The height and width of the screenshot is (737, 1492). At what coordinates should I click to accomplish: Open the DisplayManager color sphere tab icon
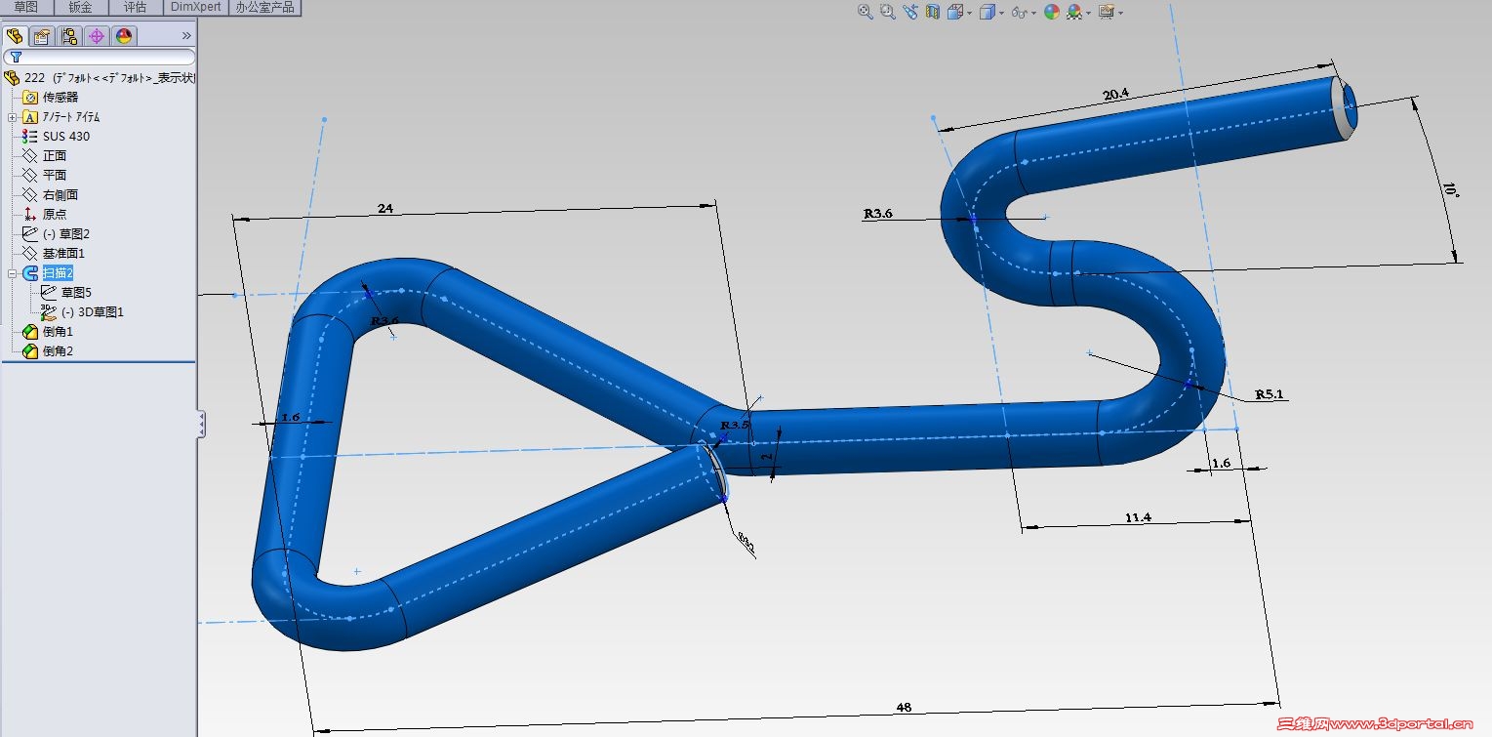(124, 36)
